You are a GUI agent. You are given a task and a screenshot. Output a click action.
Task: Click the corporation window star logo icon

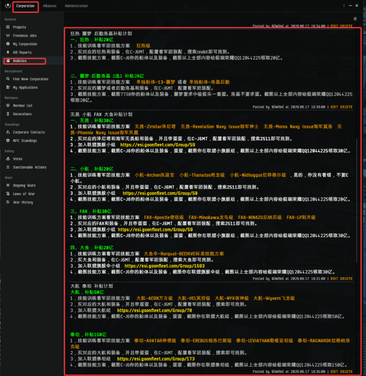[8, 6]
